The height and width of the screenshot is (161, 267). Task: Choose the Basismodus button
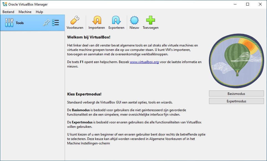pos(236,94)
